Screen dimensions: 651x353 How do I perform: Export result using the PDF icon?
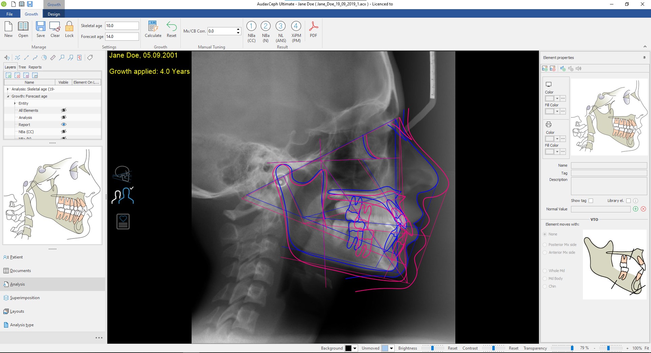[x=313, y=27]
